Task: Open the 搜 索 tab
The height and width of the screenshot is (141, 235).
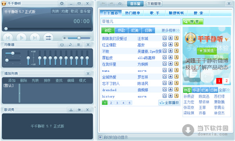Action: pyautogui.click(x=198, y=13)
